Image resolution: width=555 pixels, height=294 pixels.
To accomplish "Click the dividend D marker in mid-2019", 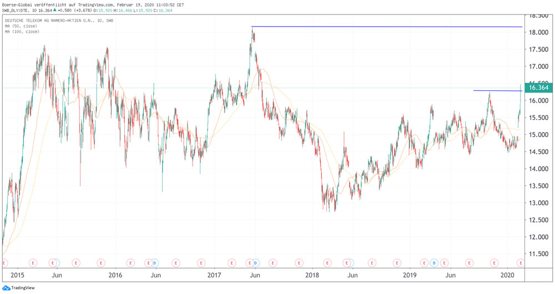I will [x=435, y=263].
